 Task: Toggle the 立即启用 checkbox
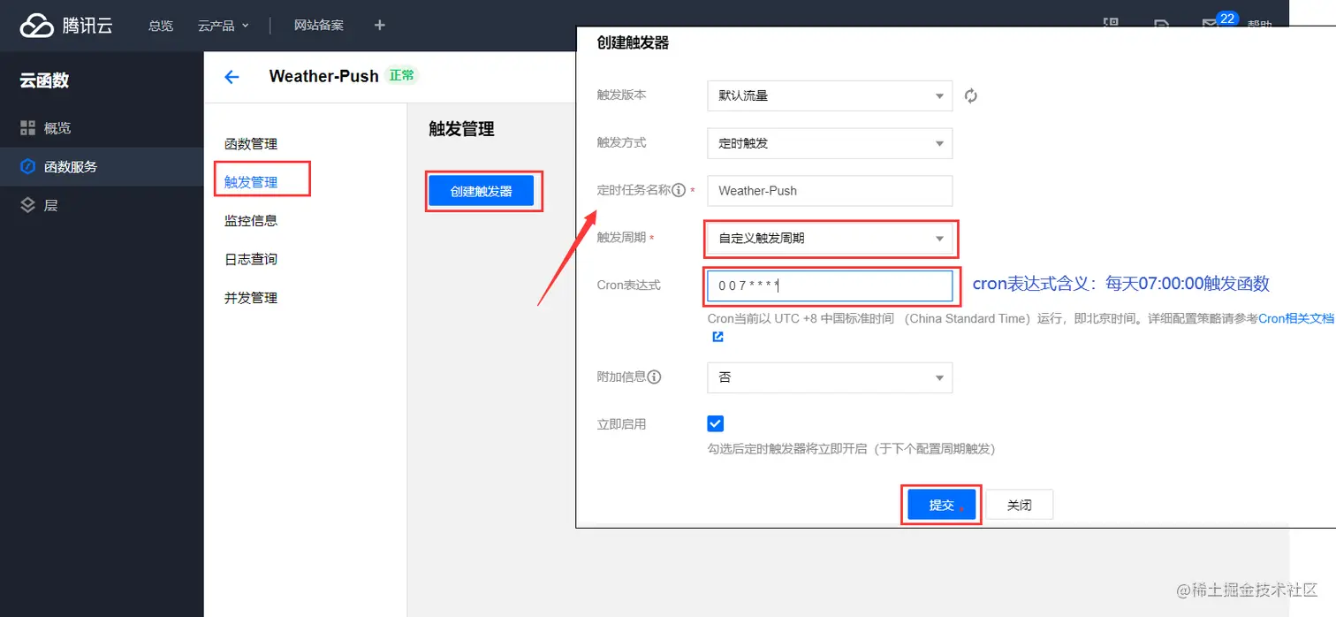pyautogui.click(x=716, y=423)
